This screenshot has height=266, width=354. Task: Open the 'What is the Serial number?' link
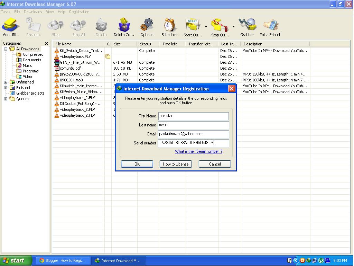click(x=198, y=151)
